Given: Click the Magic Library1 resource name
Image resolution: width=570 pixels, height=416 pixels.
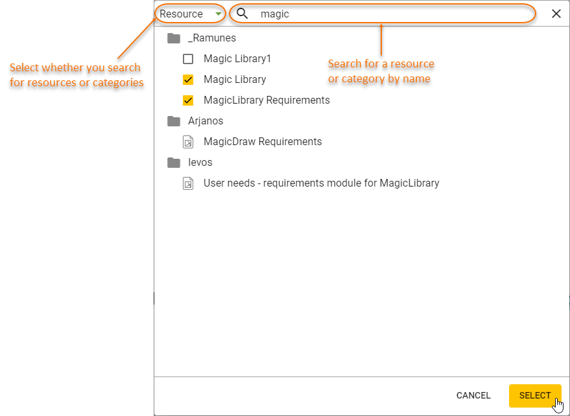Looking at the screenshot, I should (x=237, y=59).
